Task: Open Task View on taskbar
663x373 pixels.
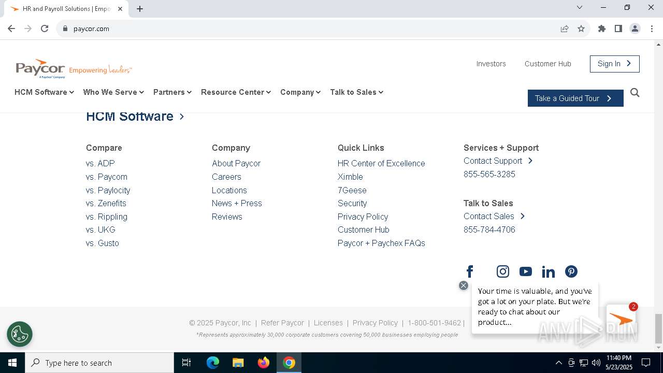Action: (186, 363)
